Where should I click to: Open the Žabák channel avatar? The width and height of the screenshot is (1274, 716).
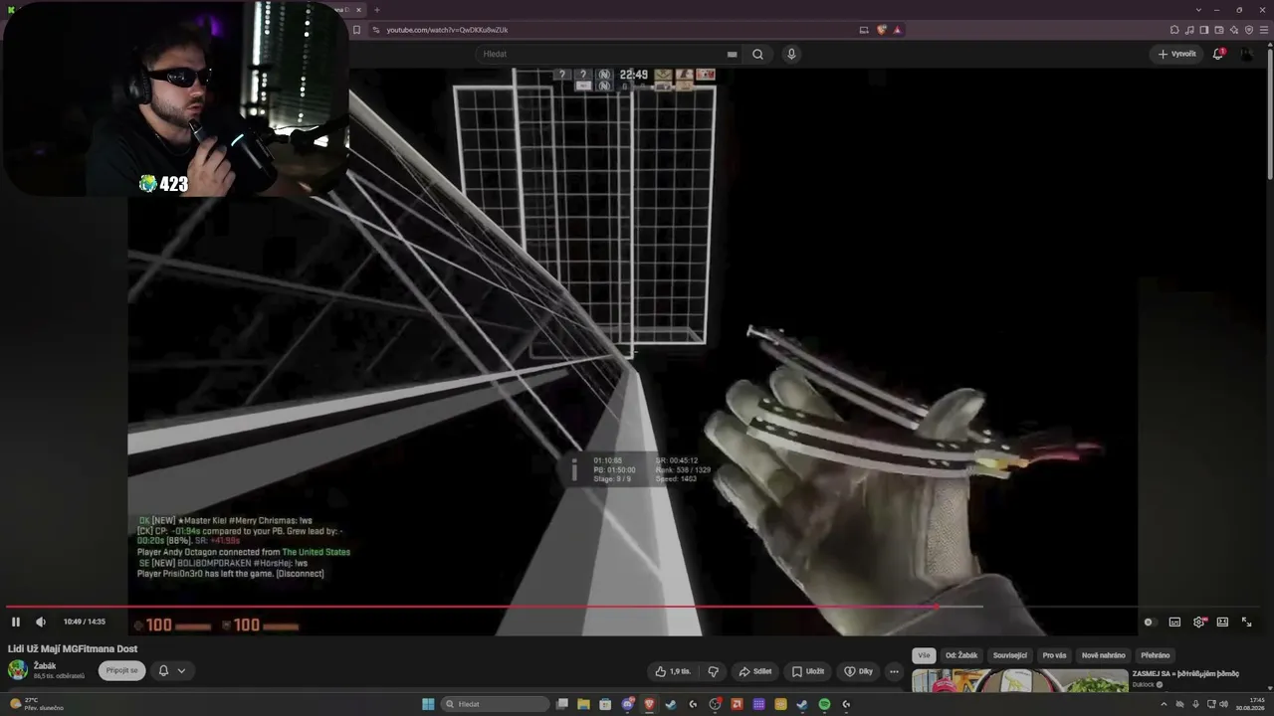[x=18, y=670]
